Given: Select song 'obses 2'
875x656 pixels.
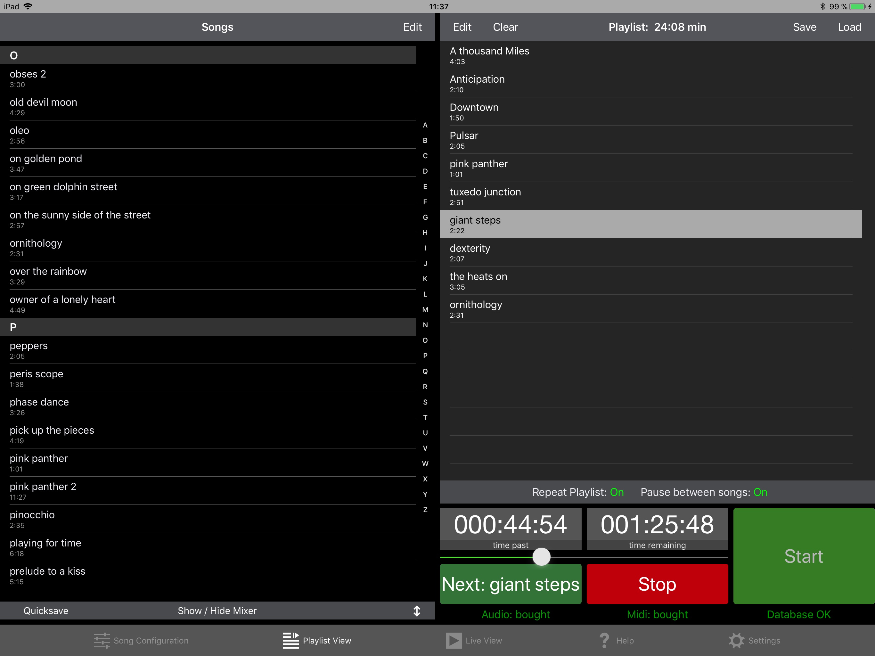Looking at the screenshot, I should (x=208, y=78).
